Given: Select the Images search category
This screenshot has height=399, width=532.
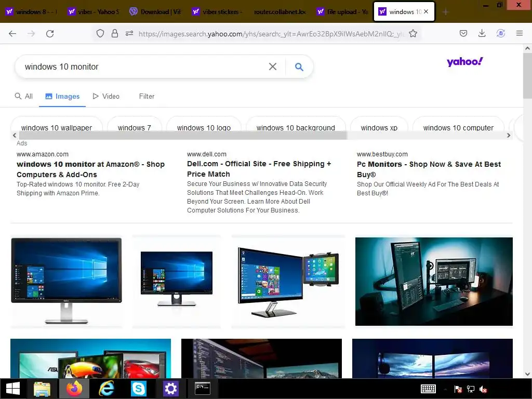Looking at the screenshot, I should coord(62,96).
